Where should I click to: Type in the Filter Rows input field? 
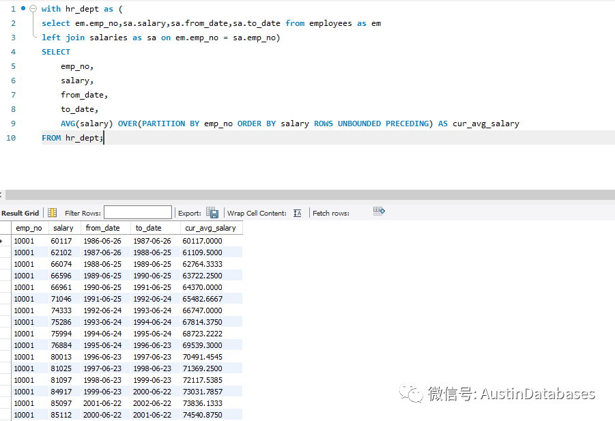coord(137,213)
